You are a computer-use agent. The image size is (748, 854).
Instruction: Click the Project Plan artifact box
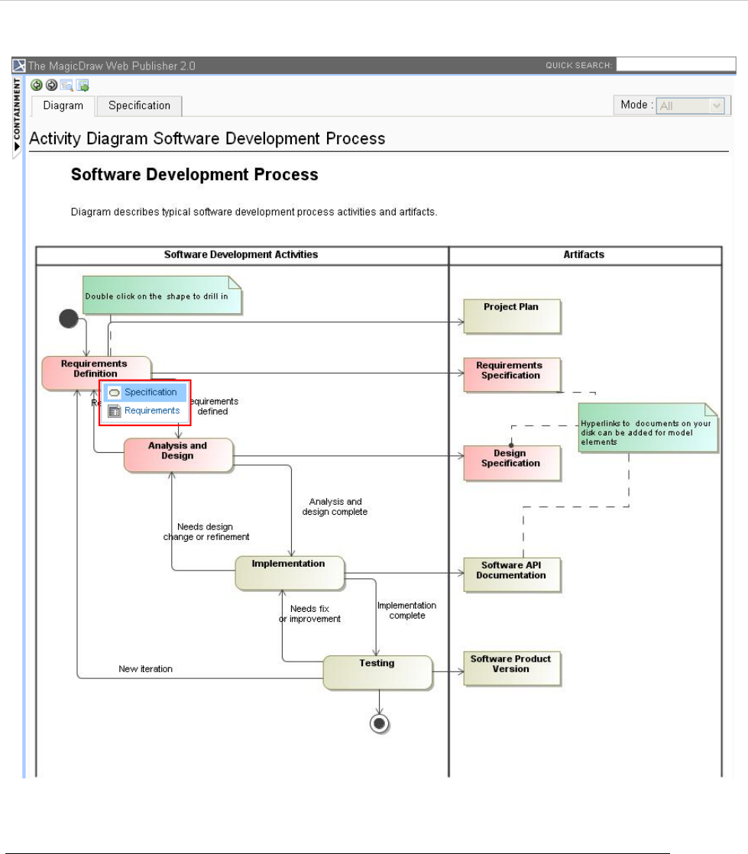pyautogui.click(x=512, y=316)
